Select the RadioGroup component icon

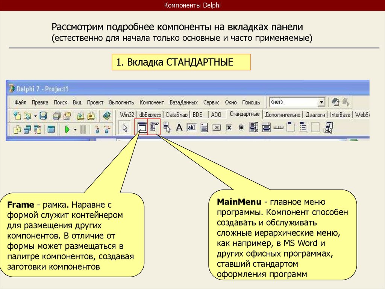coord(303,127)
